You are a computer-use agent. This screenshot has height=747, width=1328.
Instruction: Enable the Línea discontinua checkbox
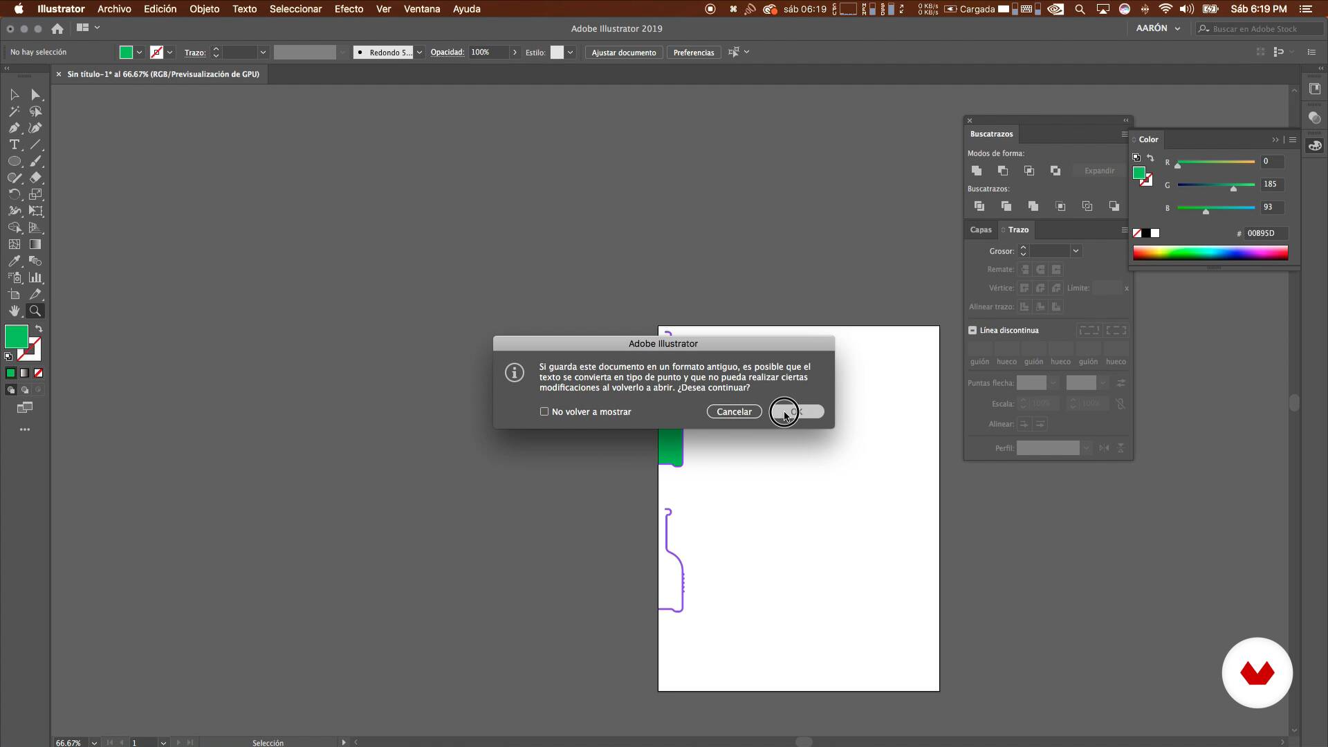972,330
